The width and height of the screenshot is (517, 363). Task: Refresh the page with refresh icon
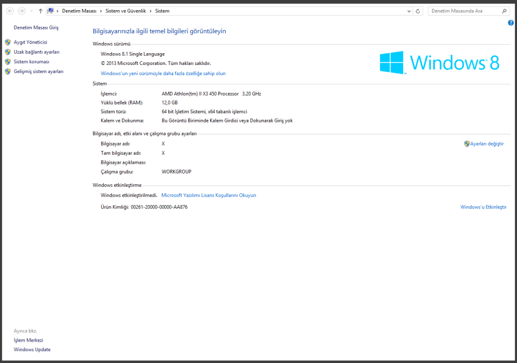pyautogui.click(x=418, y=11)
